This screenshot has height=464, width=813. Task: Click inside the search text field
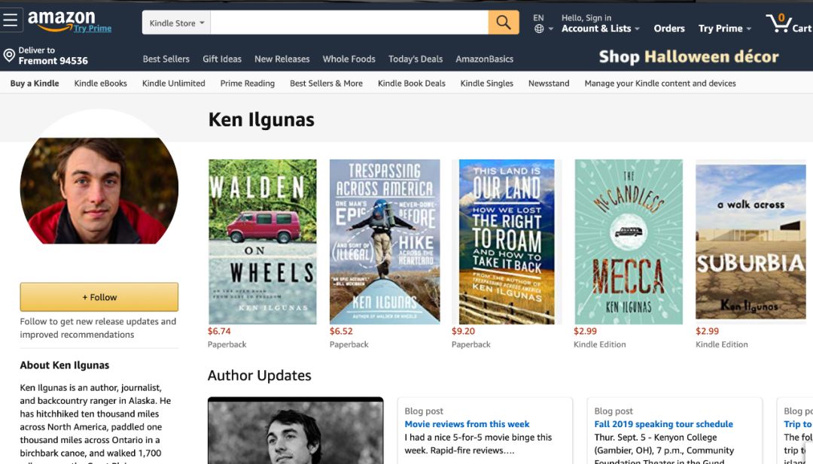tap(349, 23)
